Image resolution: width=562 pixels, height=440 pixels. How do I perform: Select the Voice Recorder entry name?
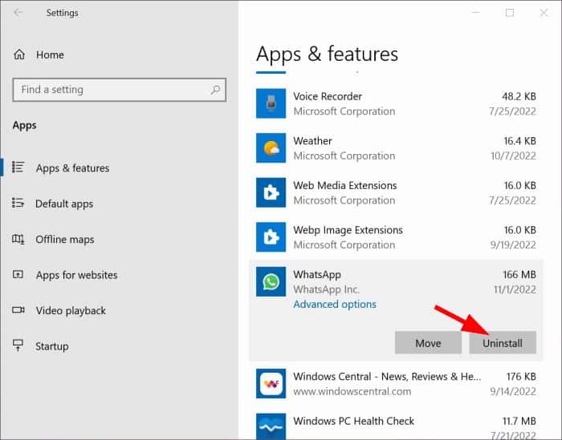[328, 96]
